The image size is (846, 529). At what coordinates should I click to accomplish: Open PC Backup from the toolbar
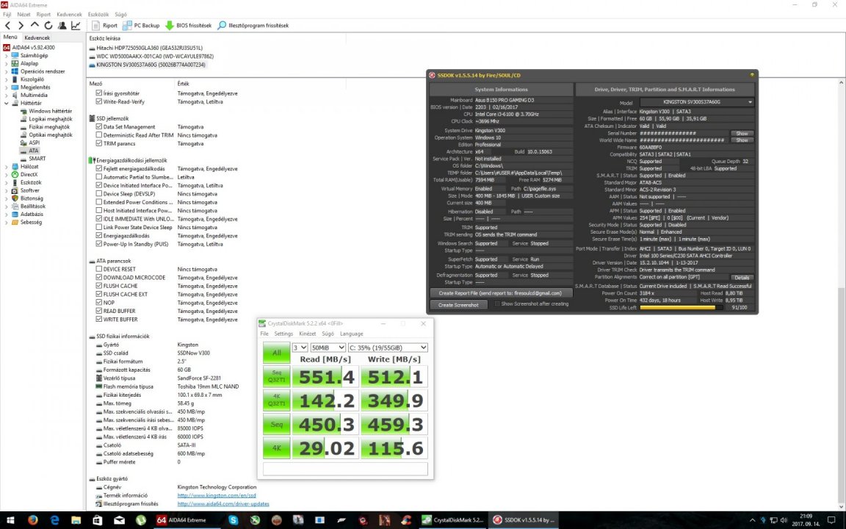[141, 26]
